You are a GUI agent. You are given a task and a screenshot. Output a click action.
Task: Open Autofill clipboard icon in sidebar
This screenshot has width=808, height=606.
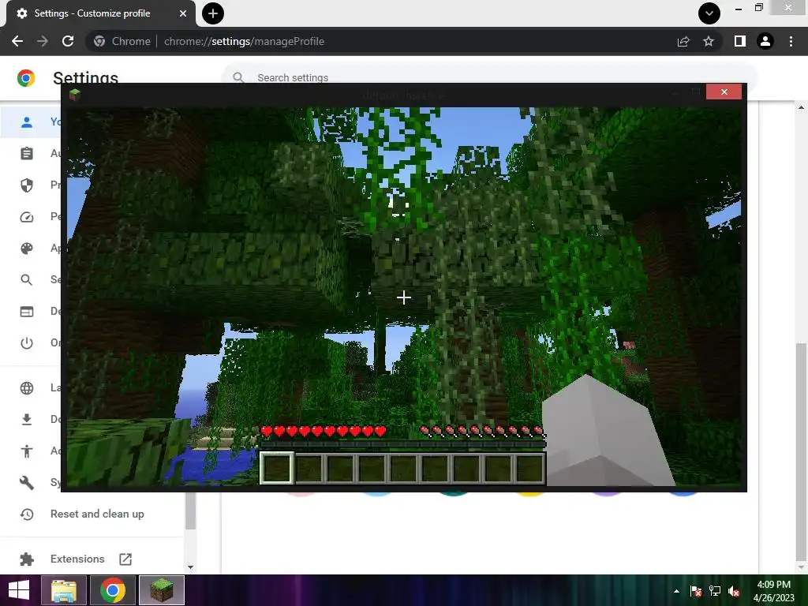click(x=27, y=154)
